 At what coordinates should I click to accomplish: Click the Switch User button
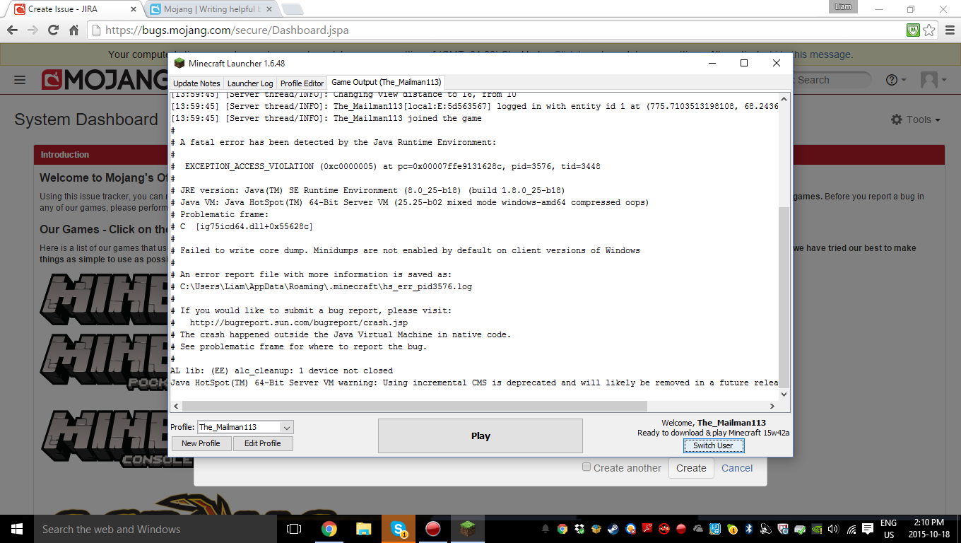click(x=713, y=445)
